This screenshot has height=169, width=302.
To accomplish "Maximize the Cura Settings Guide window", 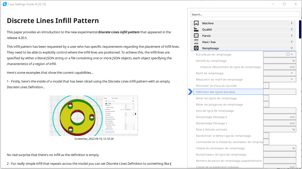I will (284, 4).
